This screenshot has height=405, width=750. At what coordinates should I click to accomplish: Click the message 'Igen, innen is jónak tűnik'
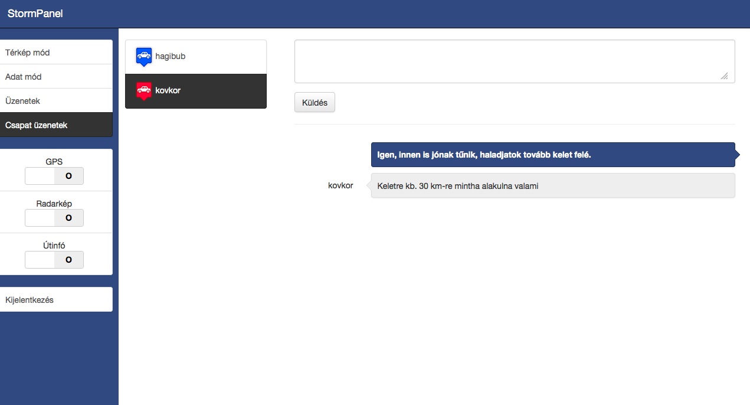coord(553,155)
